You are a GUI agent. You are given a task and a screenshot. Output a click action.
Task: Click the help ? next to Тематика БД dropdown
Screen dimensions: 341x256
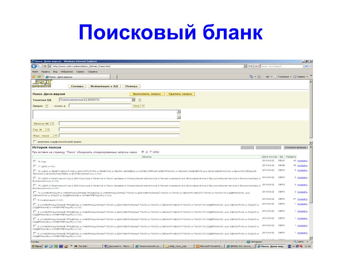click(x=140, y=100)
